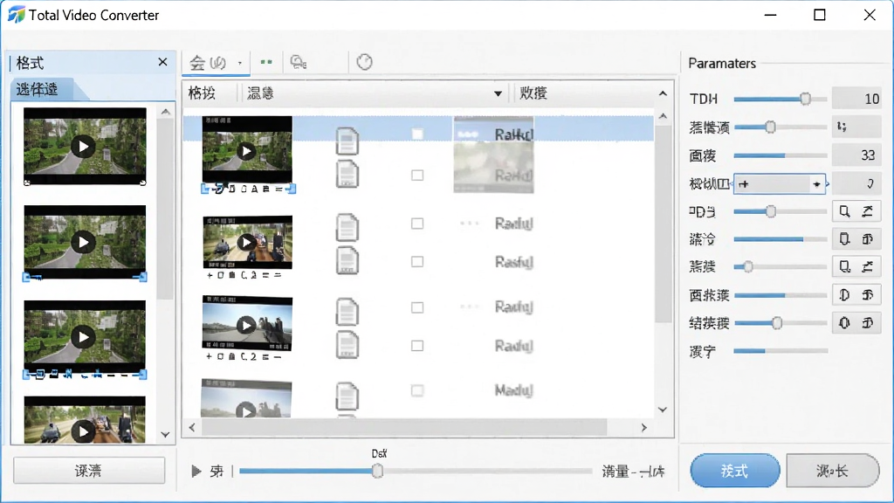Click document icon beside the cut-off bottom video
This screenshot has width=894, height=503.
point(347,396)
